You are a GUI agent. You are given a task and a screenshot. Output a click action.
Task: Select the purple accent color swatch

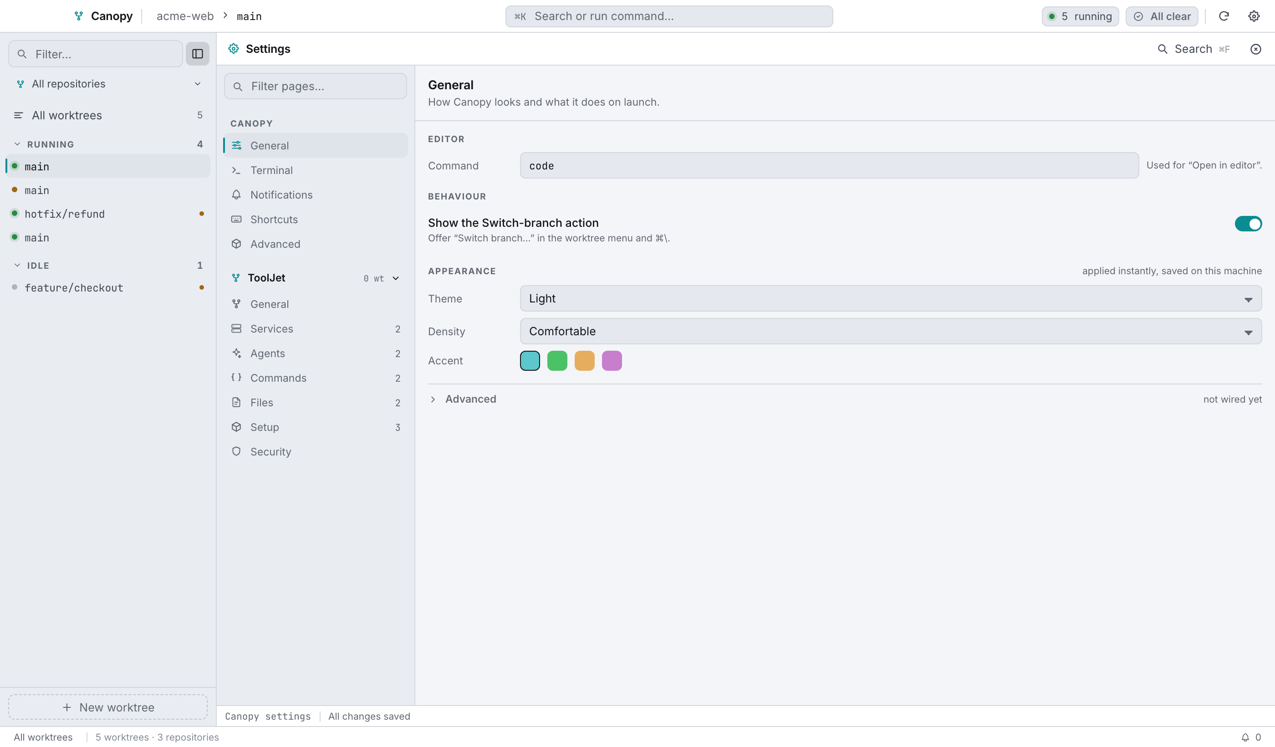(x=612, y=361)
